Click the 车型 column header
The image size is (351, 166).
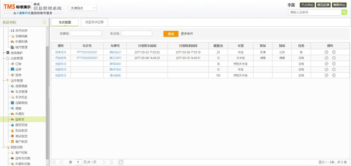pos(240,46)
